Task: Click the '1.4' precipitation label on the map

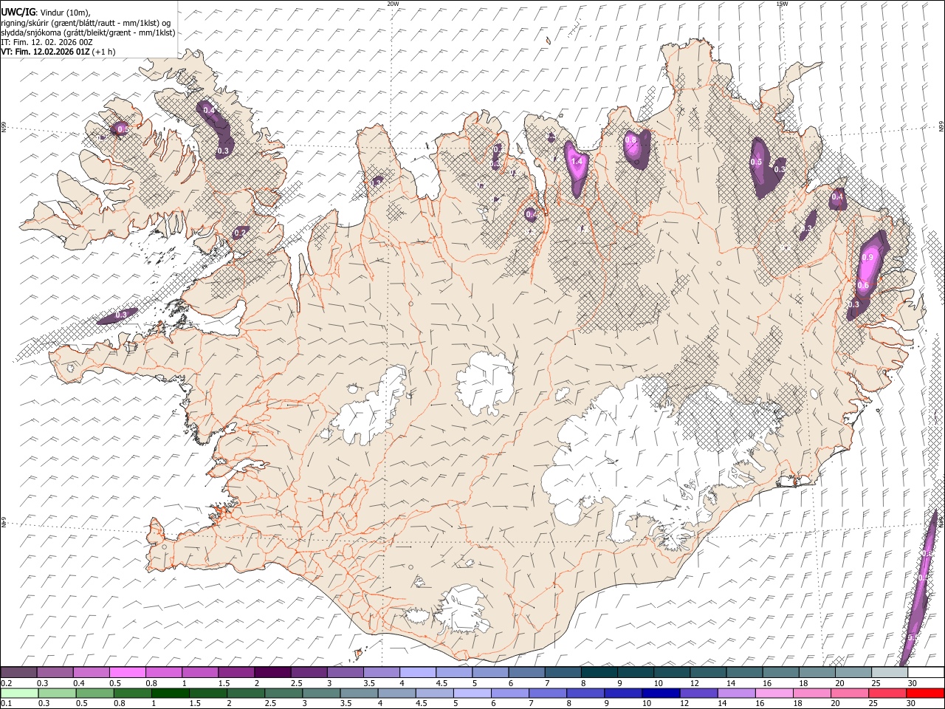Action: tap(577, 162)
